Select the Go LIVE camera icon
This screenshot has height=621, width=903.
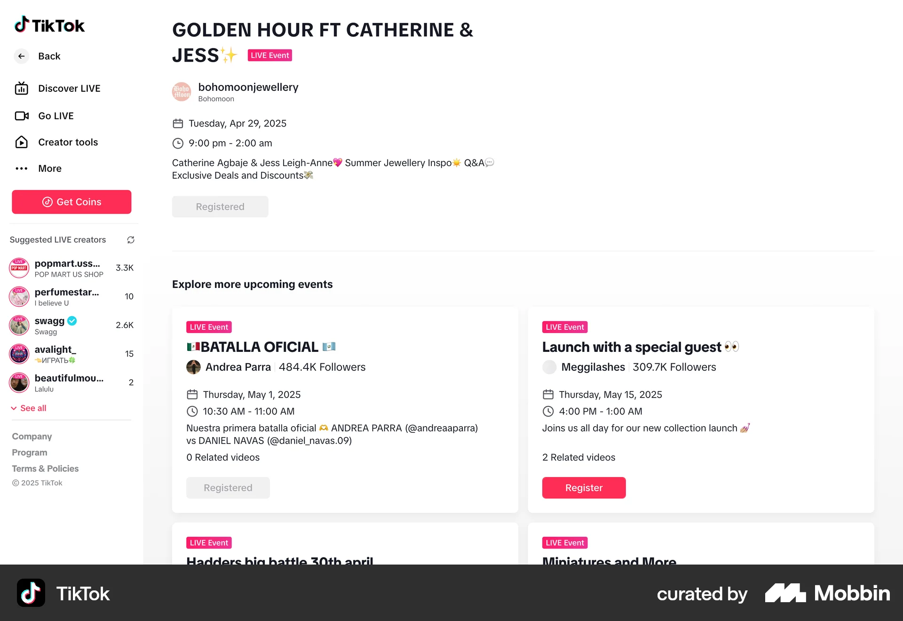tap(22, 116)
